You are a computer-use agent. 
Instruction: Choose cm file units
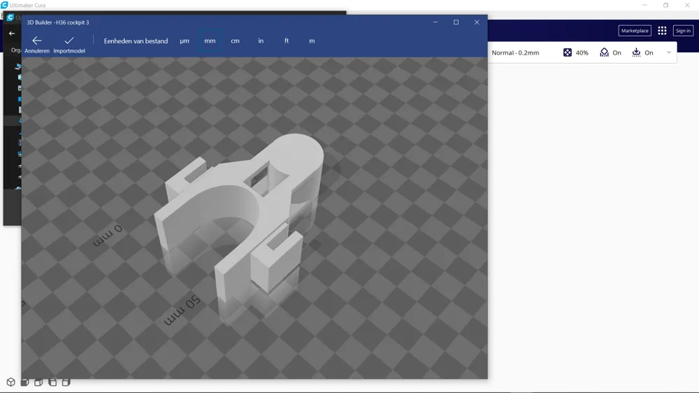(x=235, y=41)
